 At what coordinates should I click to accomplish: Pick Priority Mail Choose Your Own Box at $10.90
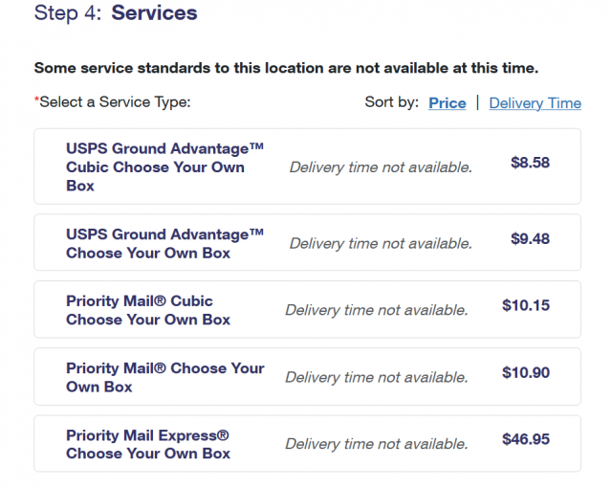tap(164, 377)
